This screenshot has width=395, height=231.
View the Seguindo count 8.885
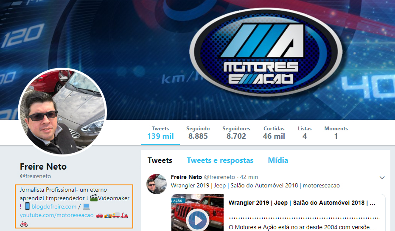pos(198,132)
